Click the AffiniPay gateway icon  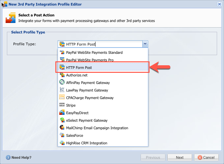coord(62,83)
